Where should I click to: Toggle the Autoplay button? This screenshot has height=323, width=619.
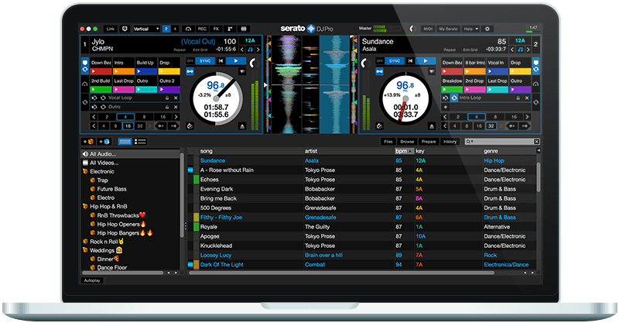tap(92, 280)
